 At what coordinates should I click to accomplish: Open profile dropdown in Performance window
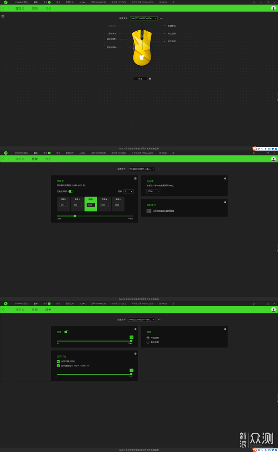(142, 169)
